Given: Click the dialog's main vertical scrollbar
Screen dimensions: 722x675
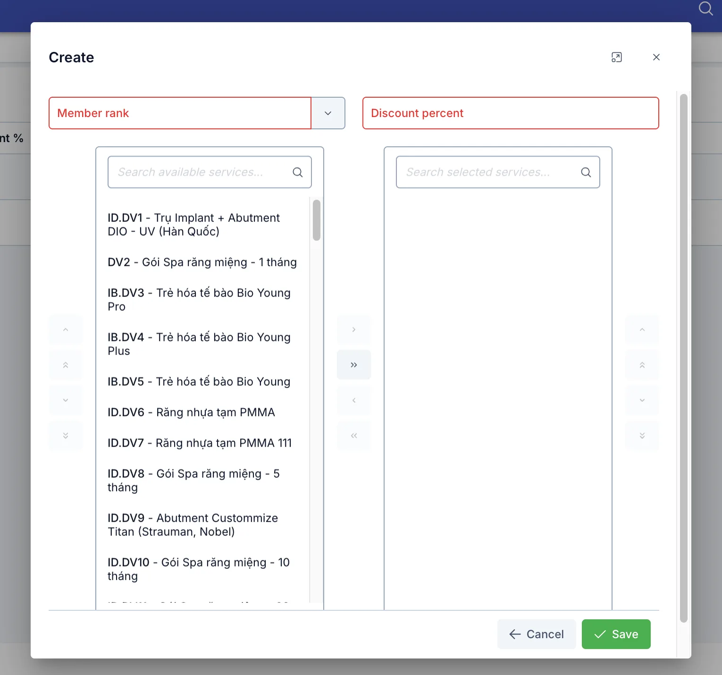Looking at the screenshot, I should pyautogui.click(x=683, y=358).
